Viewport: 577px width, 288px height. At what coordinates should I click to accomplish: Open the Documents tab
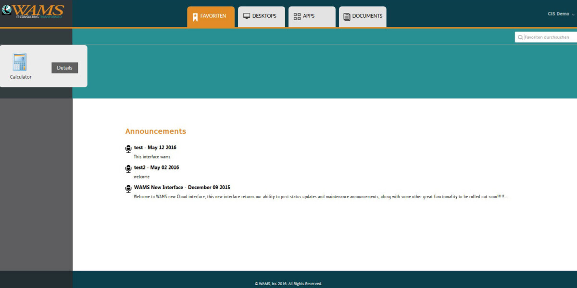363,16
